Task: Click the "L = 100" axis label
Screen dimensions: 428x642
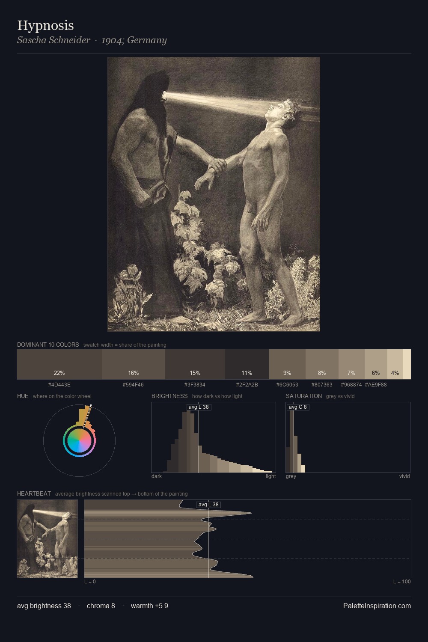Action: (402, 582)
